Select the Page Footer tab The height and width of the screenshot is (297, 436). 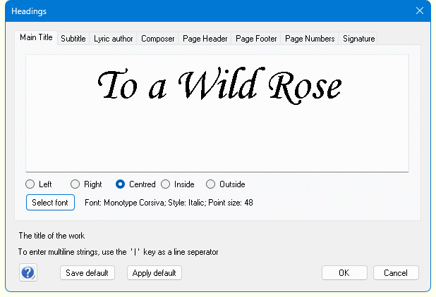pyautogui.click(x=256, y=39)
